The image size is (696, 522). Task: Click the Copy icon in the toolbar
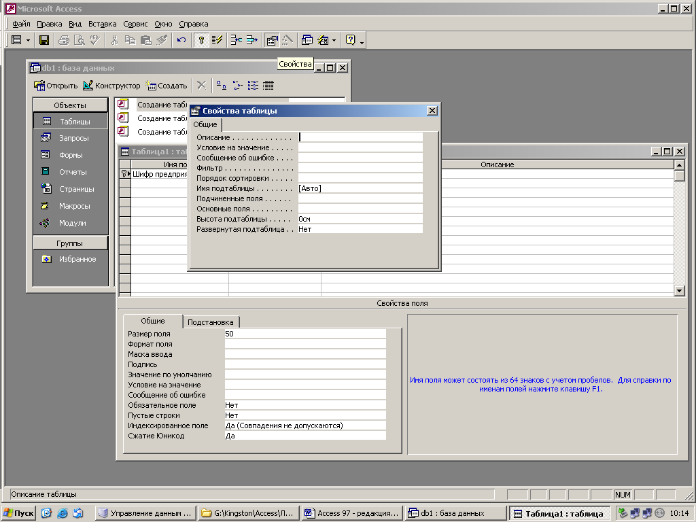(130, 40)
